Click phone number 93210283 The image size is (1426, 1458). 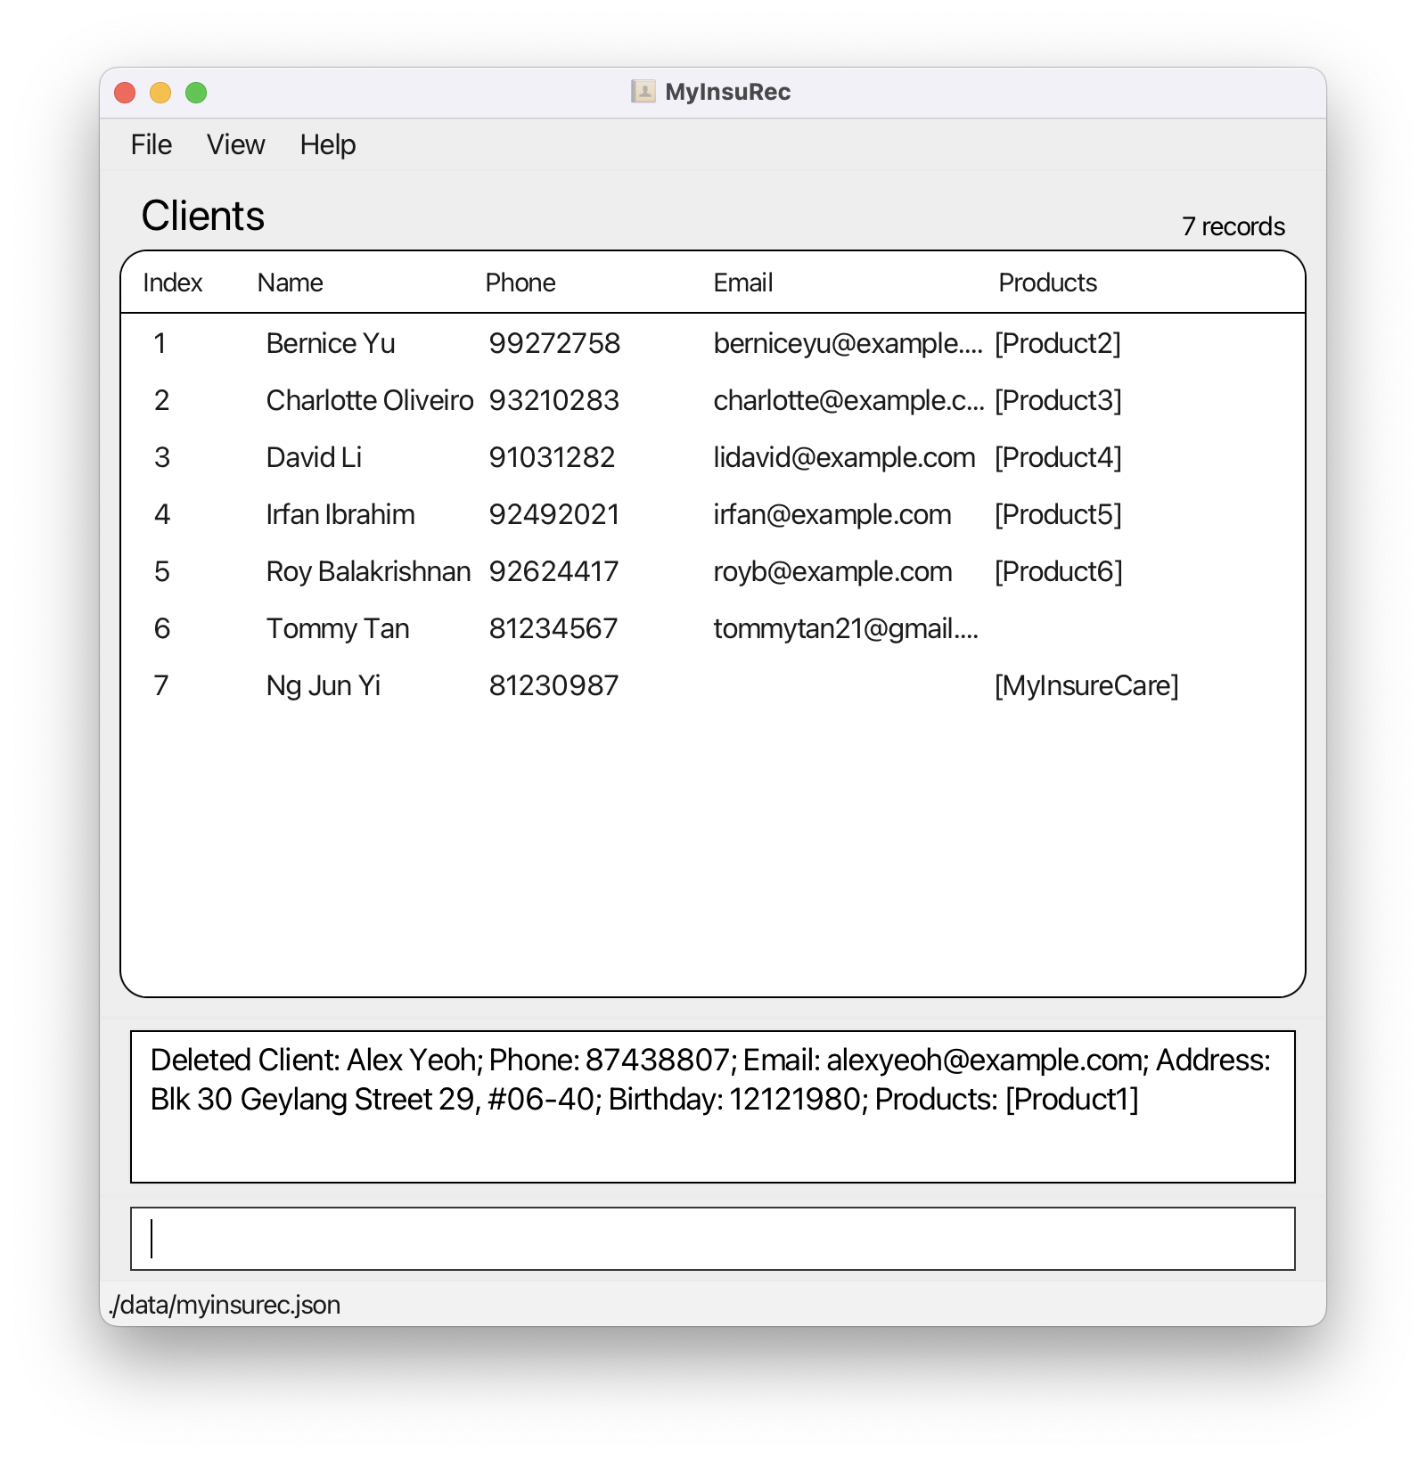tap(553, 400)
